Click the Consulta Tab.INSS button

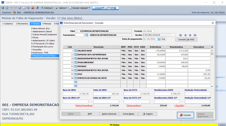186,39
